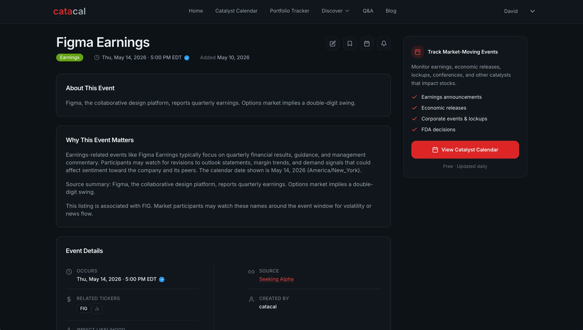This screenshot has height=330, width=583.
Task: Click the Economic releases list item
Action: (444, 108)
